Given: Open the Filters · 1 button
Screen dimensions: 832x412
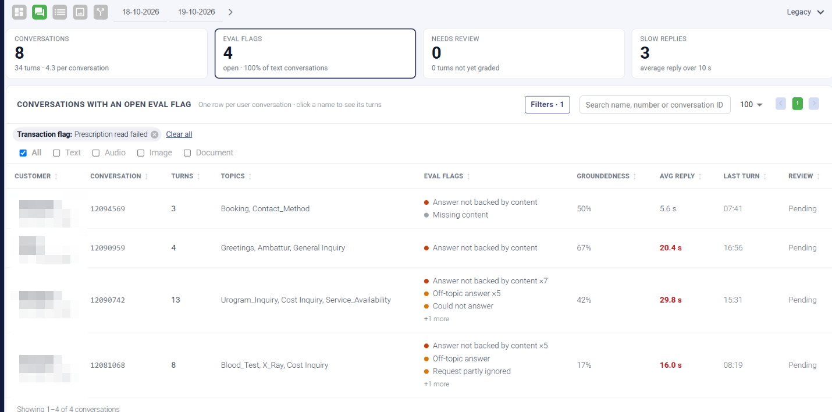Looking at the screenshot, I should (547, 105).
